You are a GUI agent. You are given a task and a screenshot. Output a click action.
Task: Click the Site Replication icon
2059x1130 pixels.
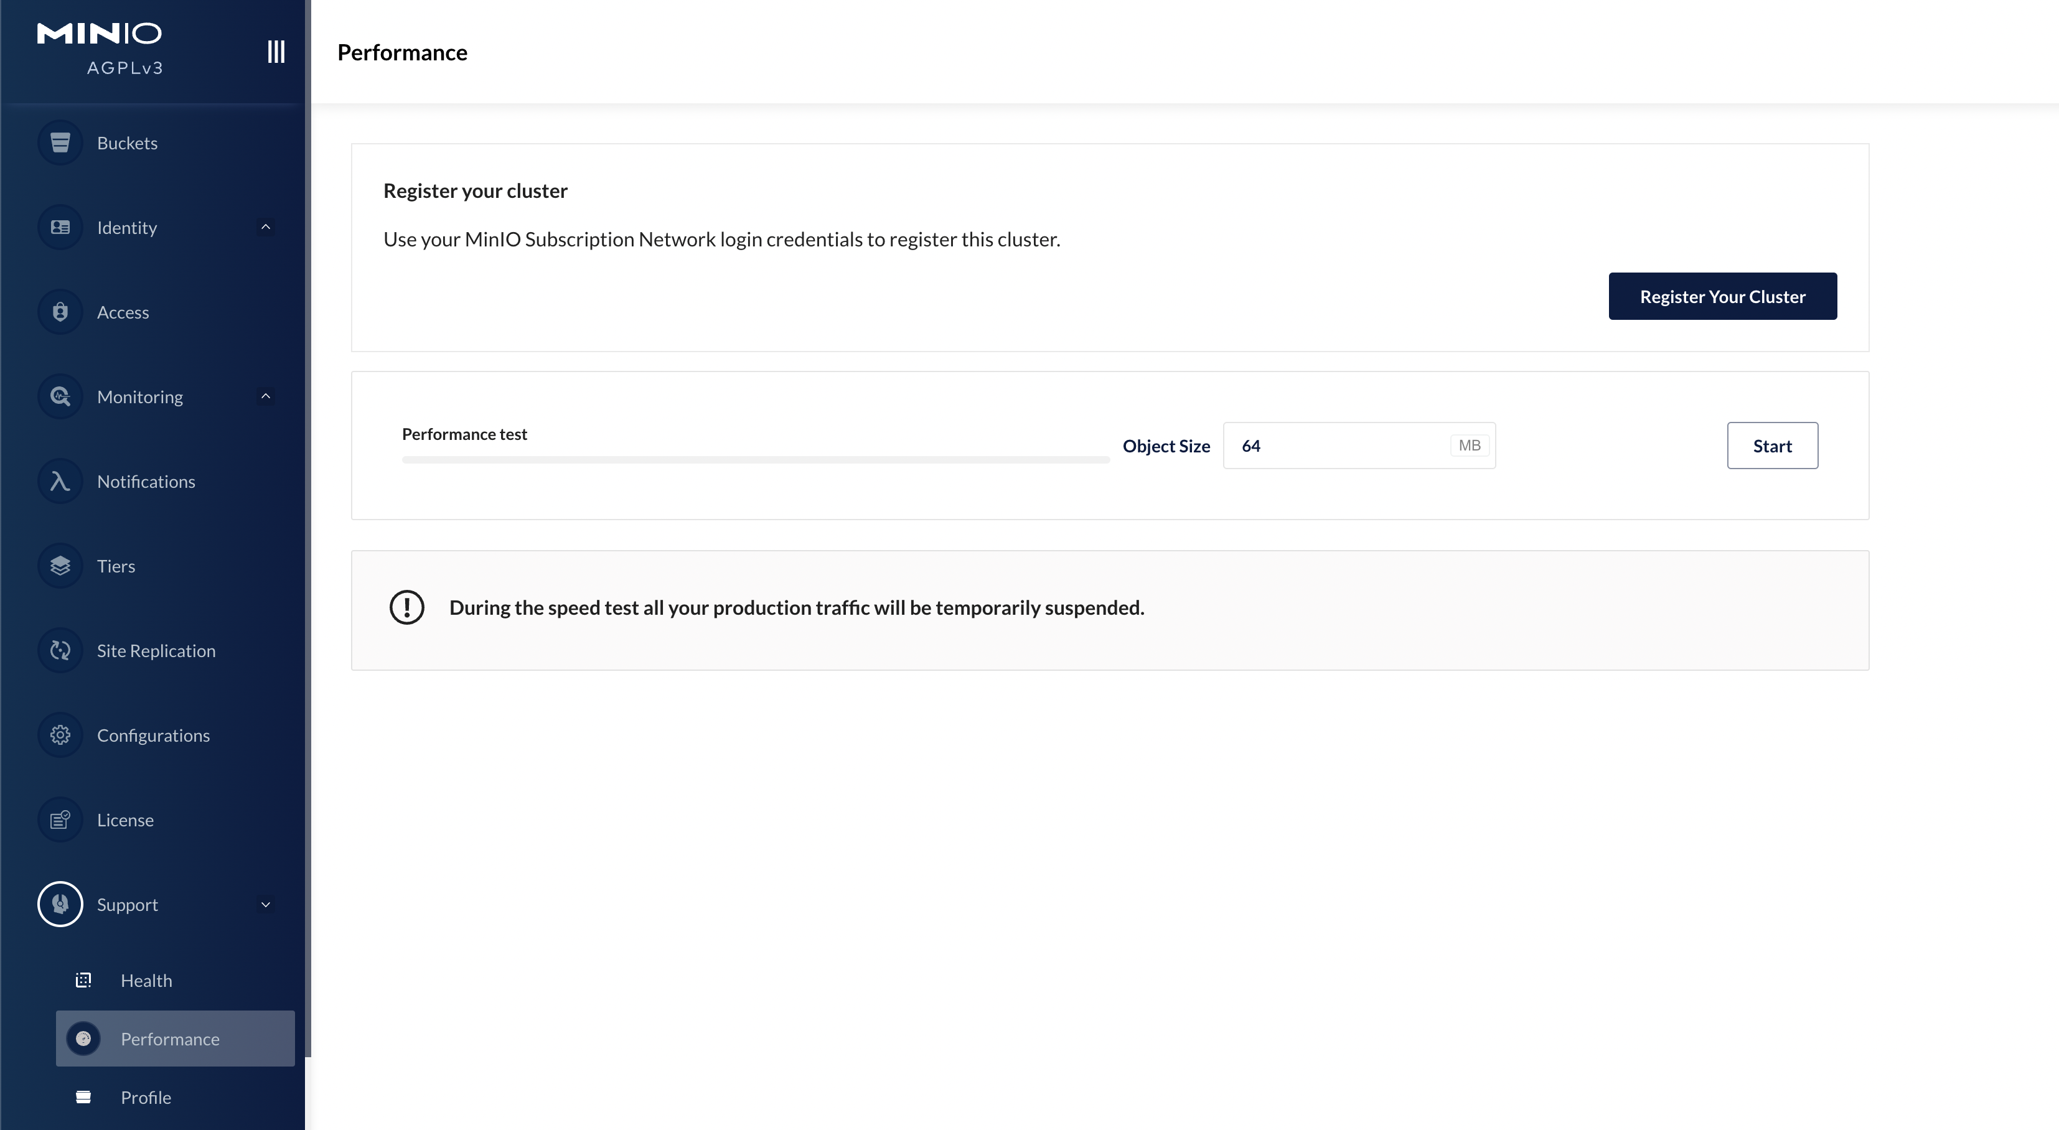click(x=60, y=651)
